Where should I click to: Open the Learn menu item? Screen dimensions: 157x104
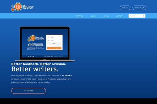coord(93,16)
